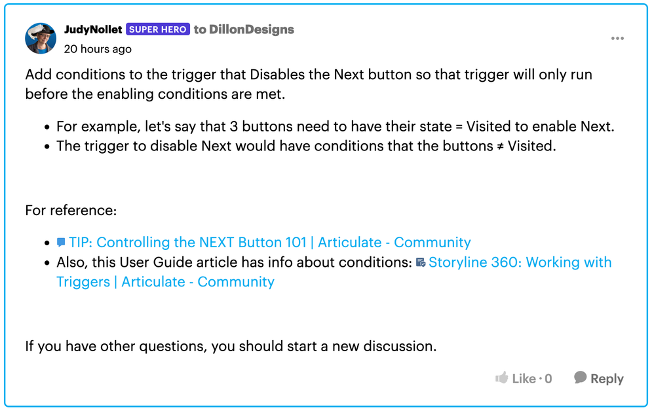The height and width of the screenshot is (414, 654).
Task: Open "TIP: Controlling the NEXT Button 101" link
Action: click(x=269, y=242)
